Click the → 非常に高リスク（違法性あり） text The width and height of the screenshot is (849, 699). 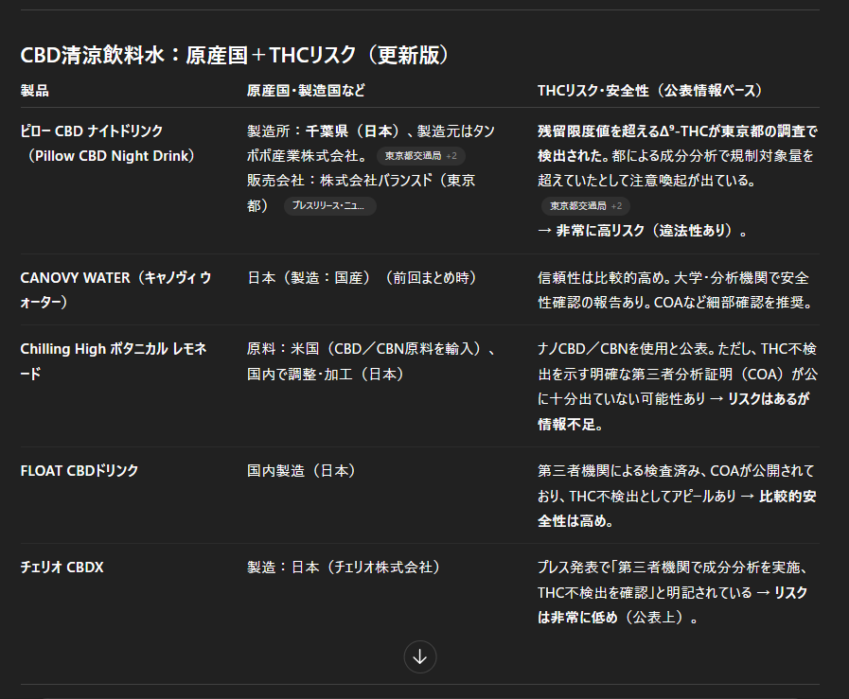coord(642,231)
